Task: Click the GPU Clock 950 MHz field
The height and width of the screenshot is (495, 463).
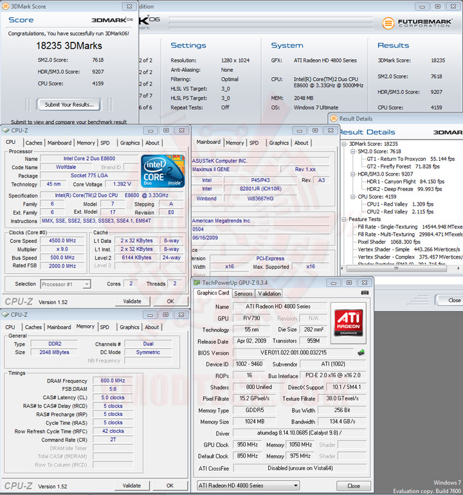Action: [248, 444]
